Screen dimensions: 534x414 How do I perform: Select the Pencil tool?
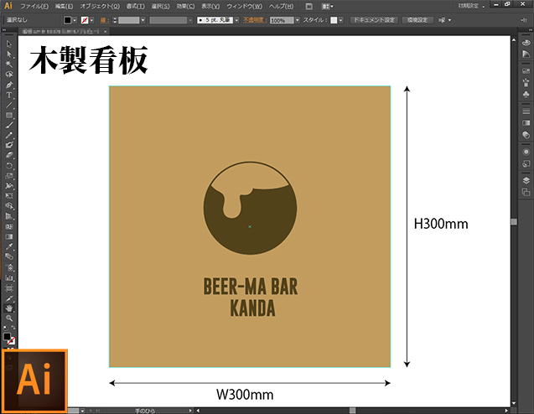coord(9,135)
